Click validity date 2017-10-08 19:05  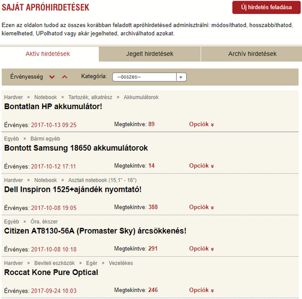coord(53,208)
